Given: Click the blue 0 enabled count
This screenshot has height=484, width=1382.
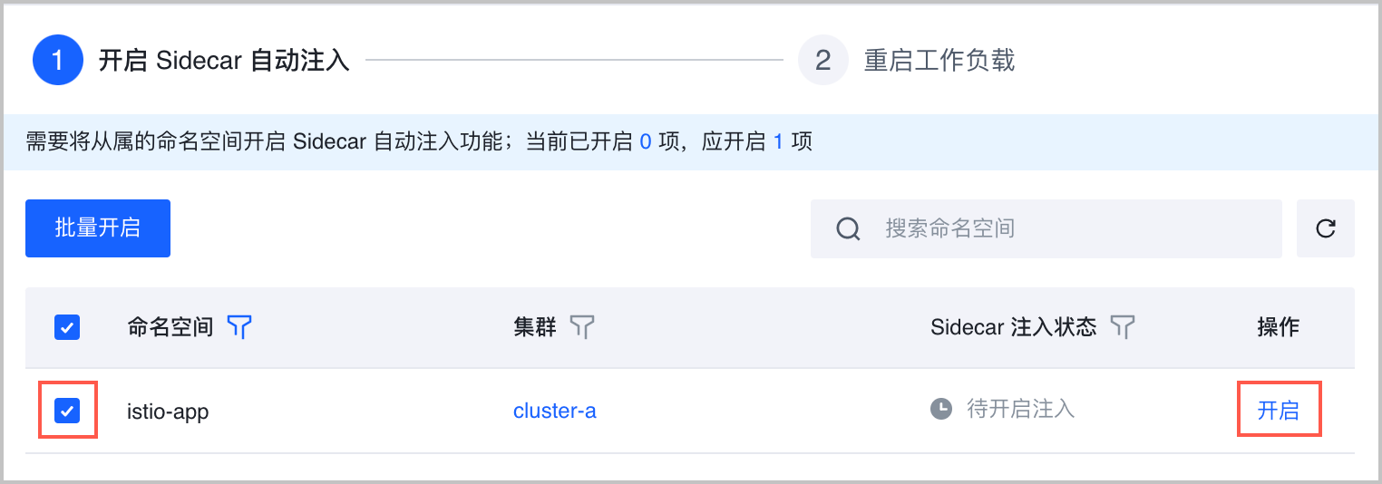Looking at the screenshot, I should tap(646, 143).
